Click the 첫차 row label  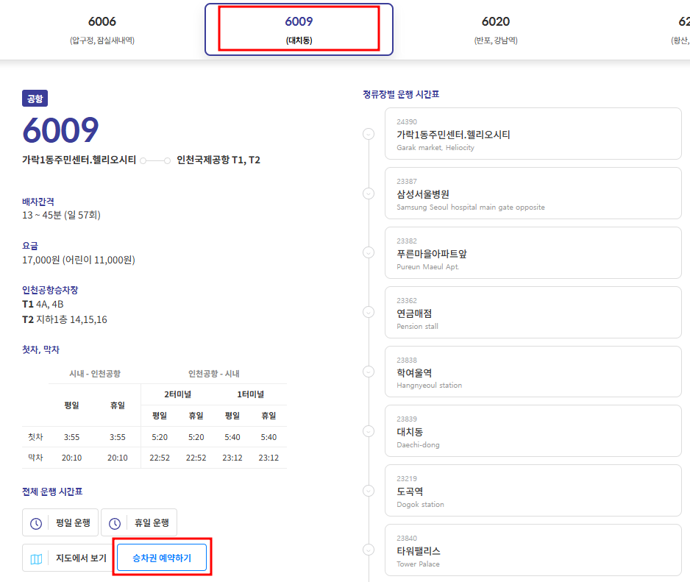coord(35,437)
